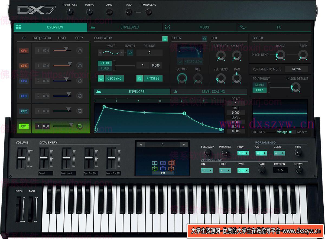
Task: Click the filter RES knob
Action: pos(198,78)
